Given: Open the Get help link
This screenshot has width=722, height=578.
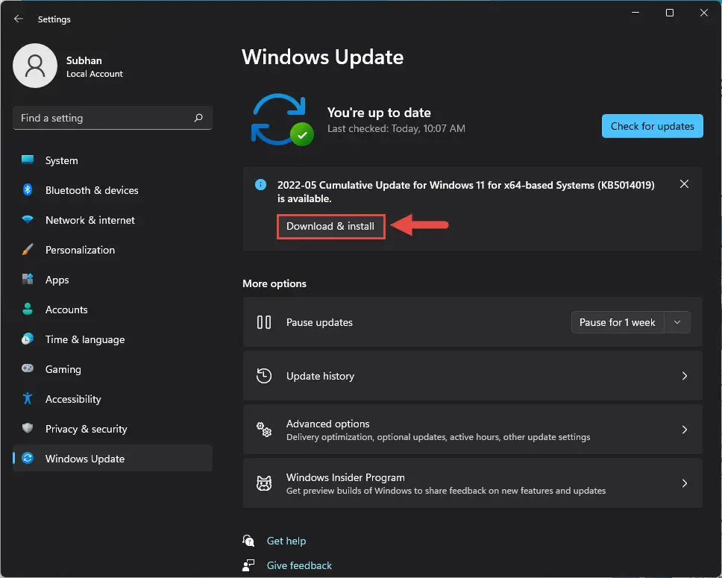Looking at the screenshot, I should (286, 541).
